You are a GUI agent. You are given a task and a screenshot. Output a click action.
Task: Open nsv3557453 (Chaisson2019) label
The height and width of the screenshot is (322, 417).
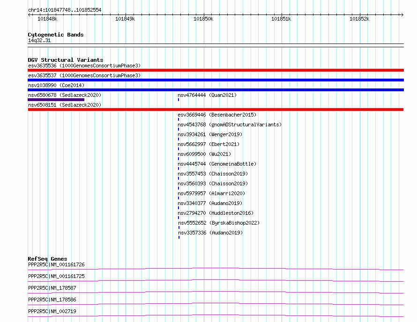pyautogui.click(x=213, y=174)
